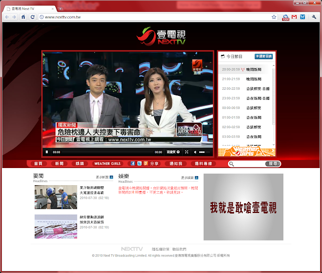322x273 pixels.
Task: Open more news via 更多新聞 arrow
Action: coord(111,177)
